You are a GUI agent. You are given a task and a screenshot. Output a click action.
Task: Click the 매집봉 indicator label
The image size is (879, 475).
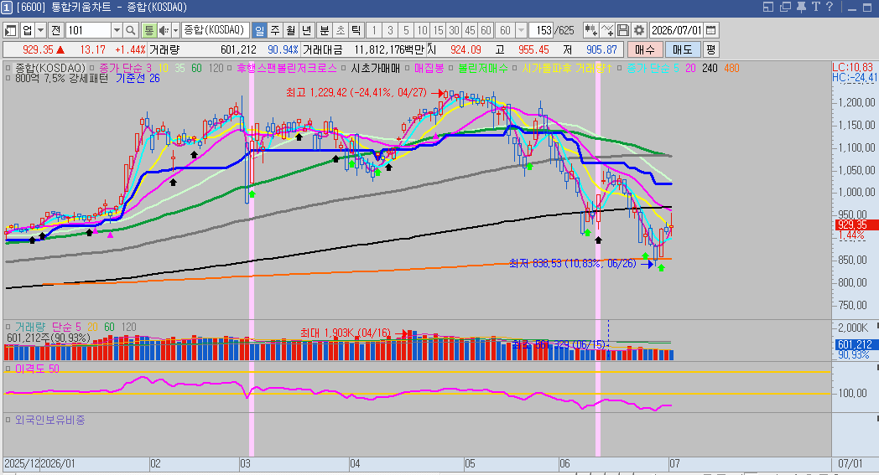(429, 69)
